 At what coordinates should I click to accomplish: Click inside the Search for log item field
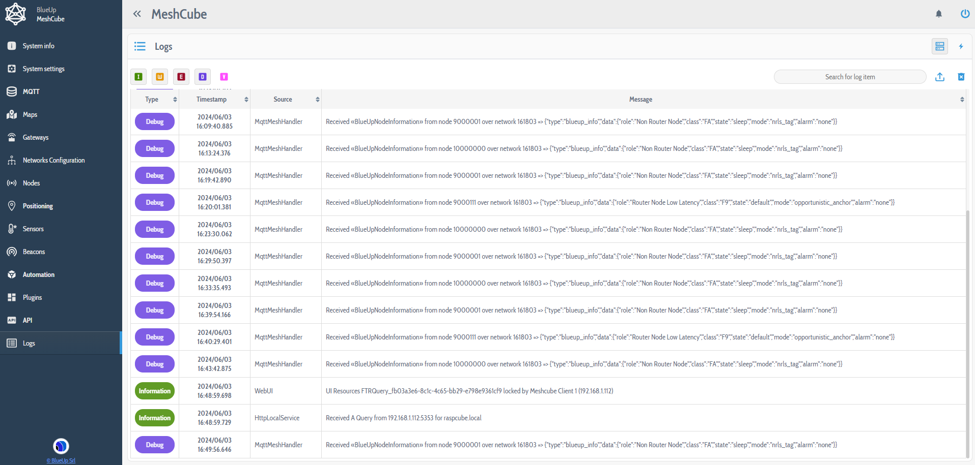pyautogui.click(x=849, y=77)
